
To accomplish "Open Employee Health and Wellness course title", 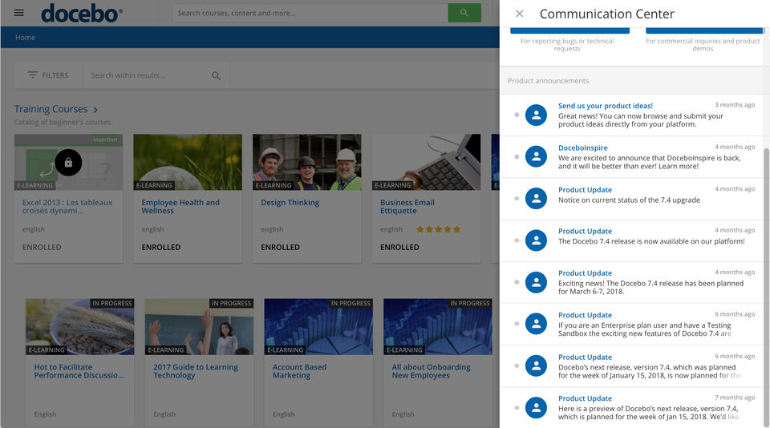I will point(180,207).
